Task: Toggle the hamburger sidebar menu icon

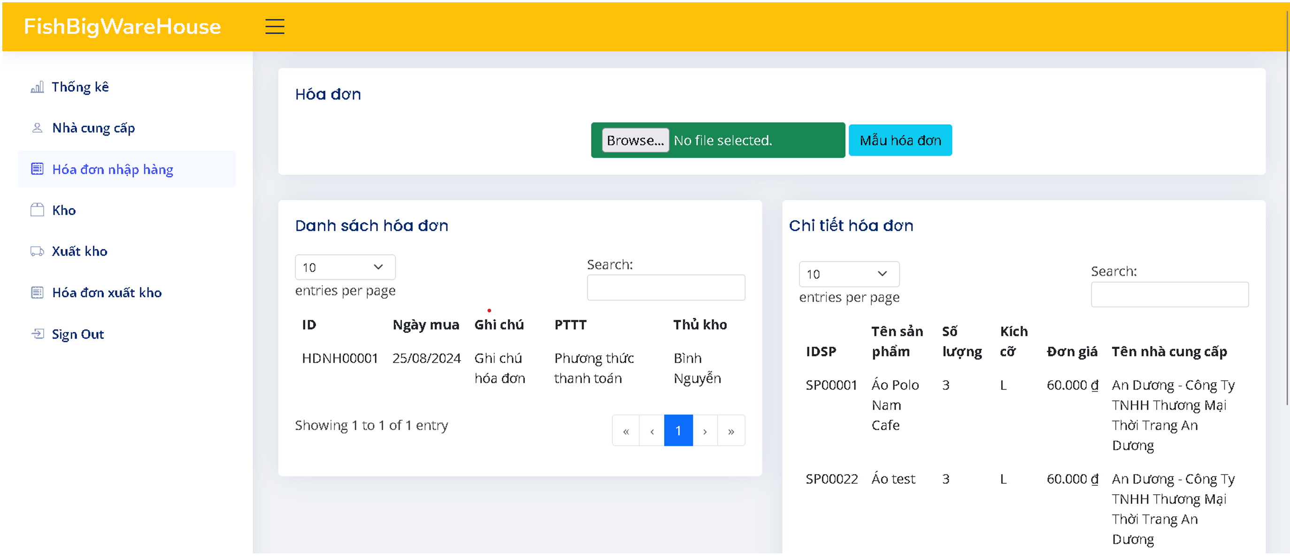Action: [275, 27]
